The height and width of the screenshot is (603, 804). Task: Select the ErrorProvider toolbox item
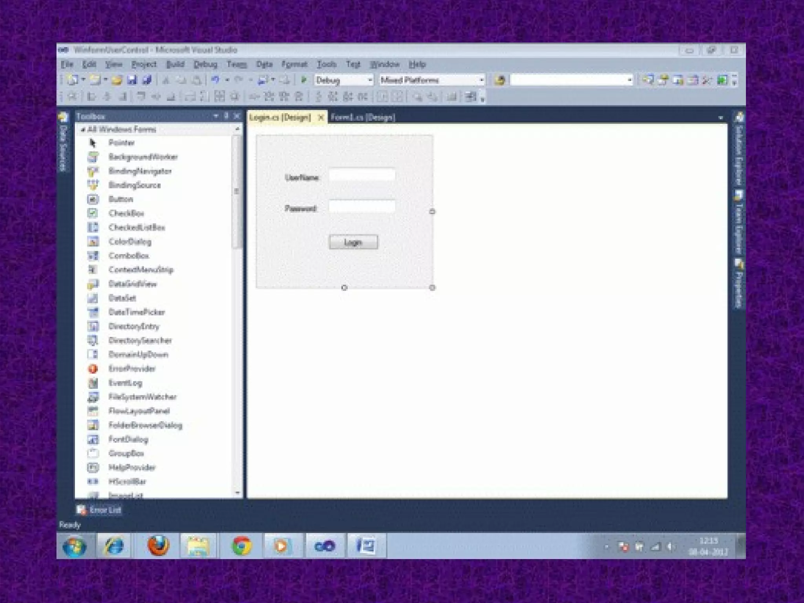132,369
